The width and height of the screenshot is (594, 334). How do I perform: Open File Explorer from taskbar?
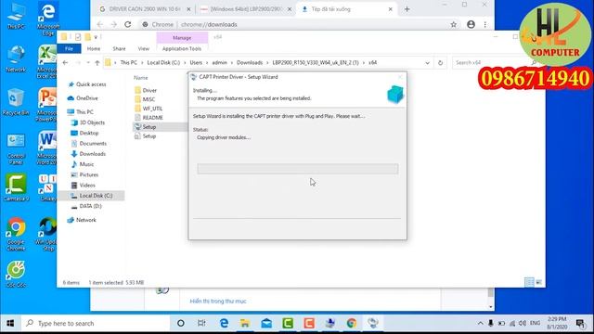245,324
